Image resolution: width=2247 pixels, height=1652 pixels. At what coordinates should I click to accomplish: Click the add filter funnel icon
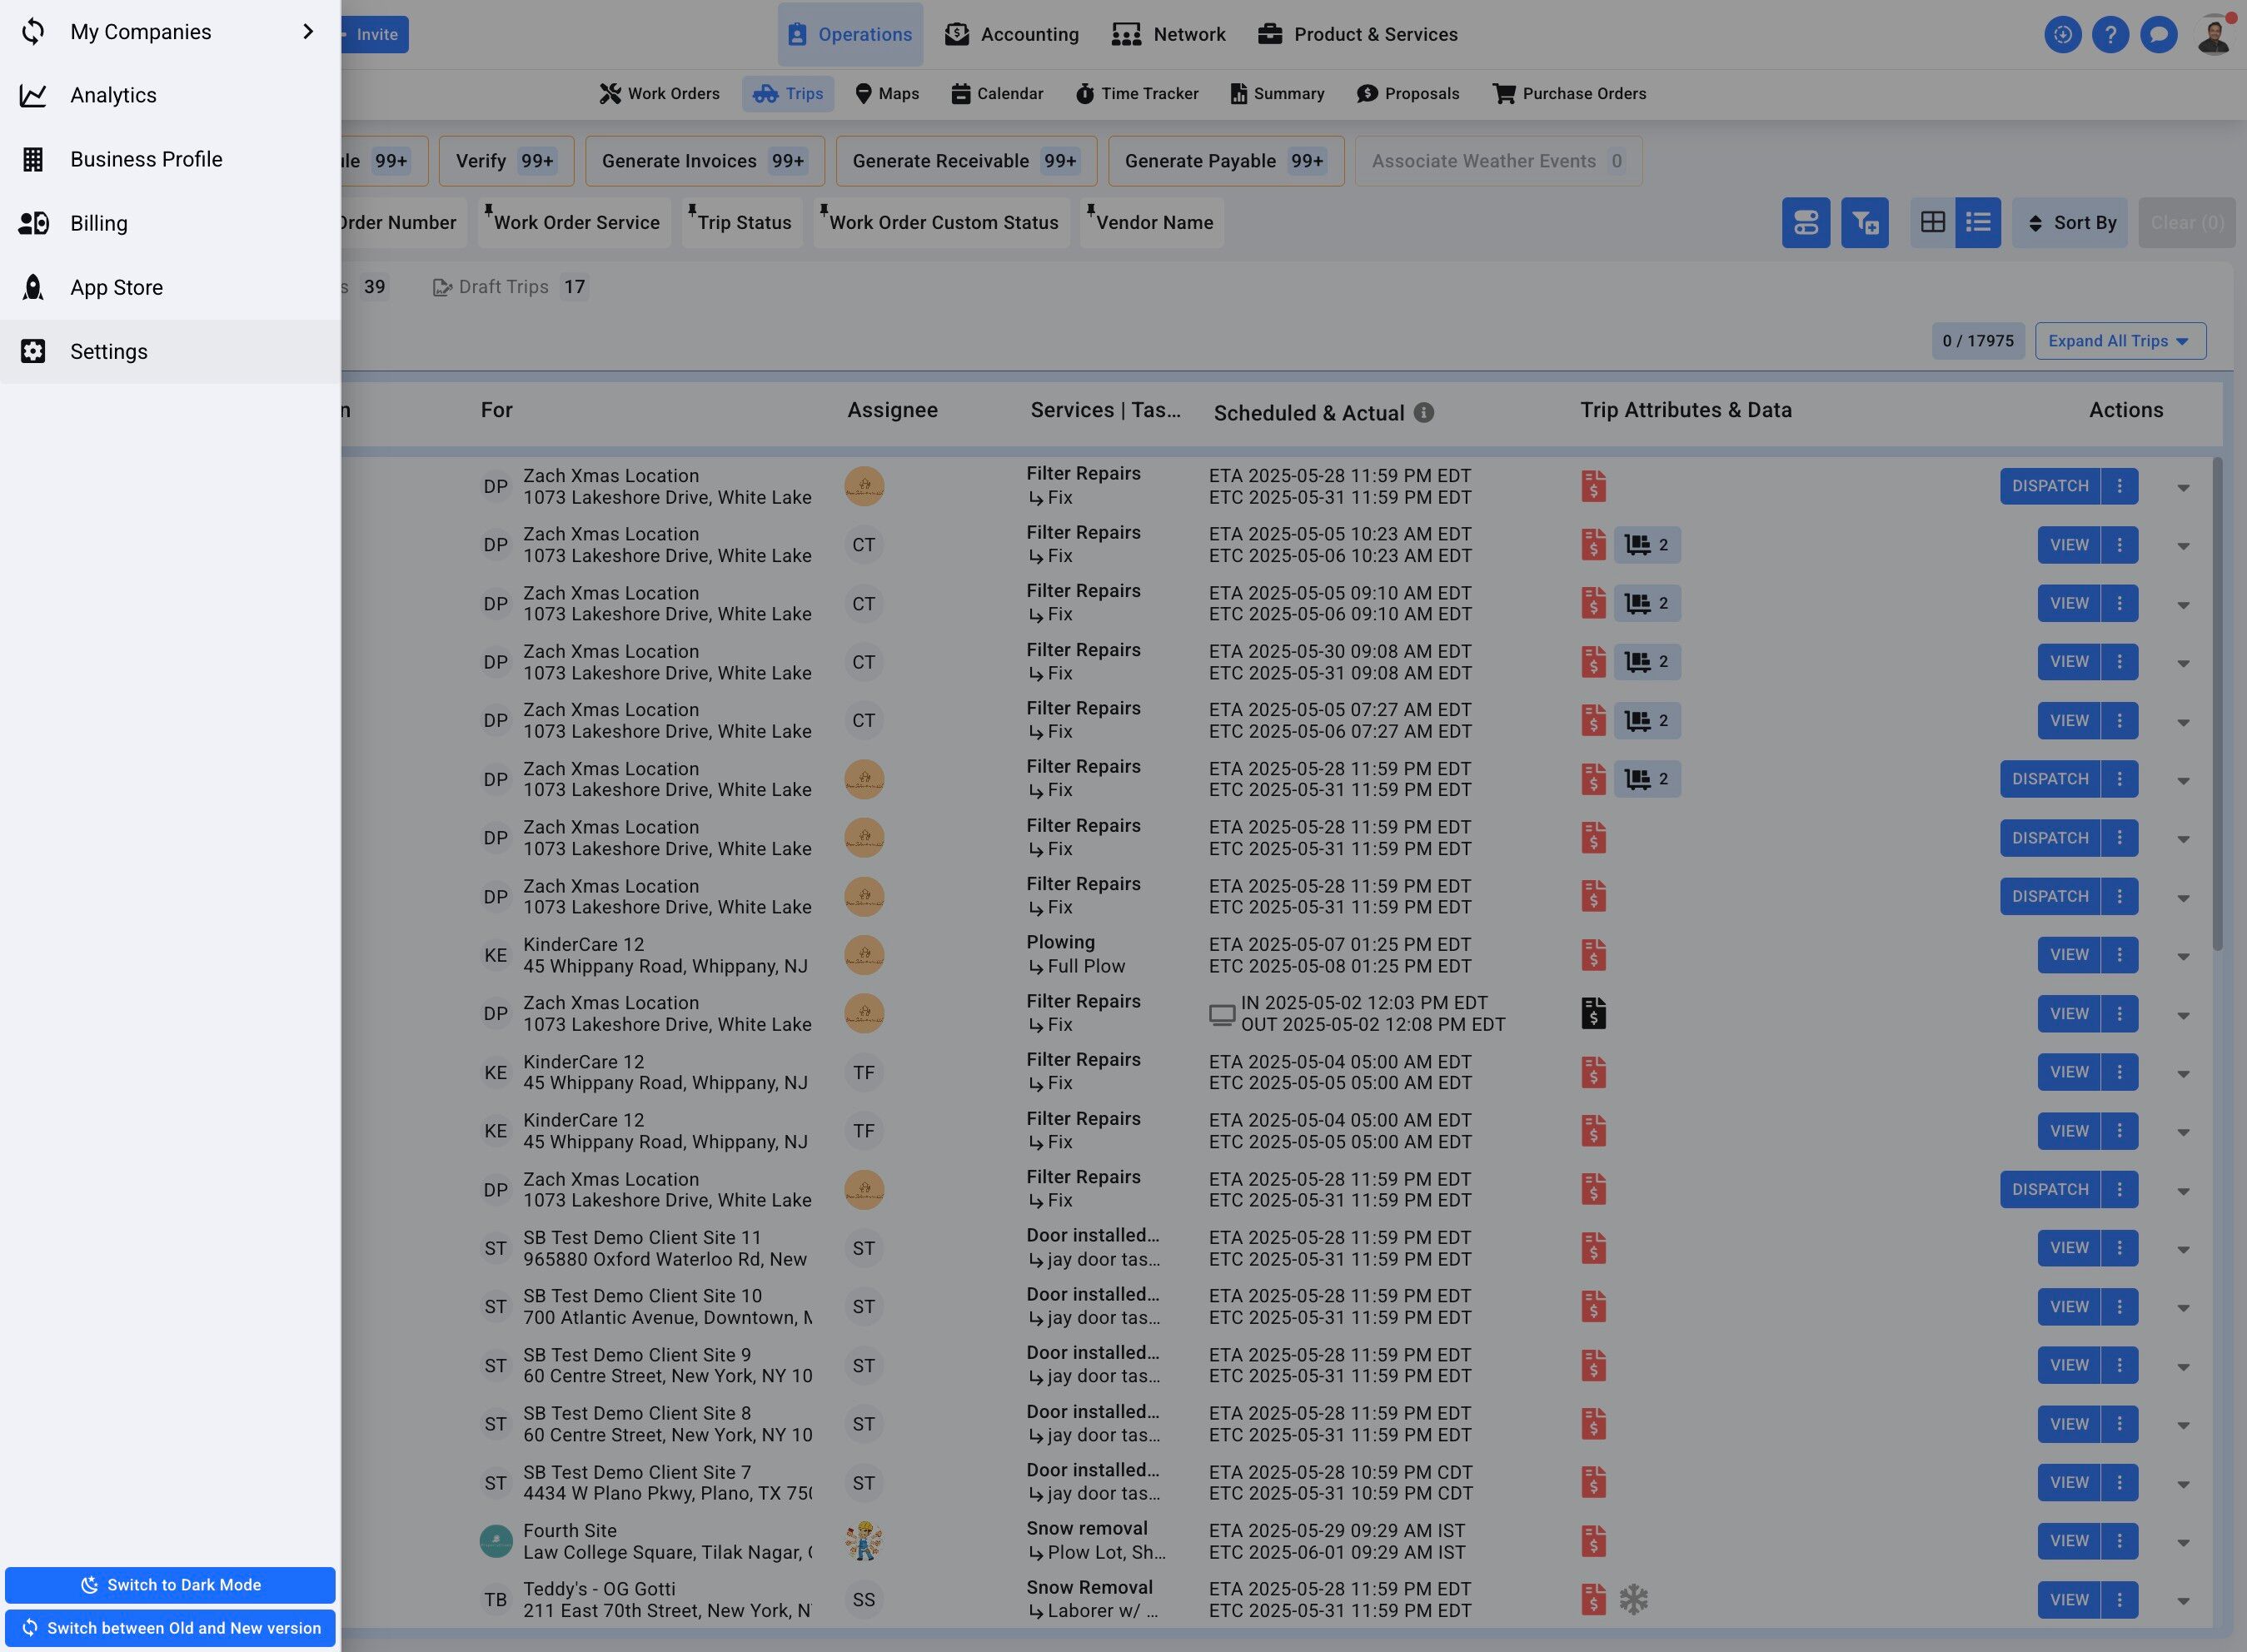pos(1864,222)
